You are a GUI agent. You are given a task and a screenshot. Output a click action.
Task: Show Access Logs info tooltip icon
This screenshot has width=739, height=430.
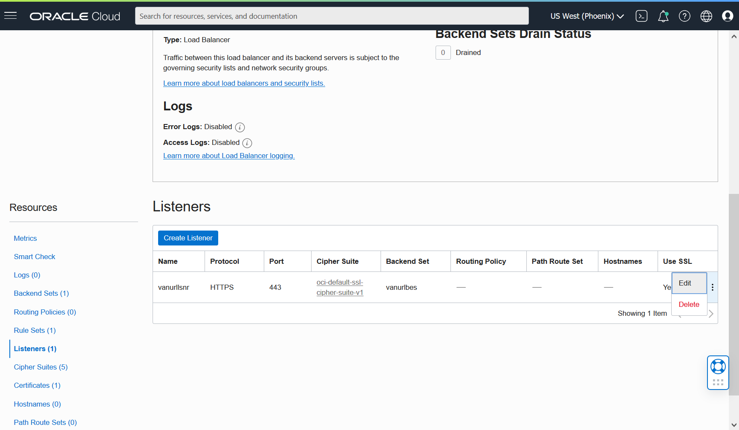pyautogui.click(x=247, y=143)
